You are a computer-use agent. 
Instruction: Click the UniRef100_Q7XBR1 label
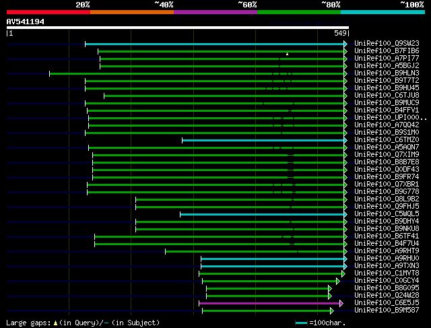(387, 185)
